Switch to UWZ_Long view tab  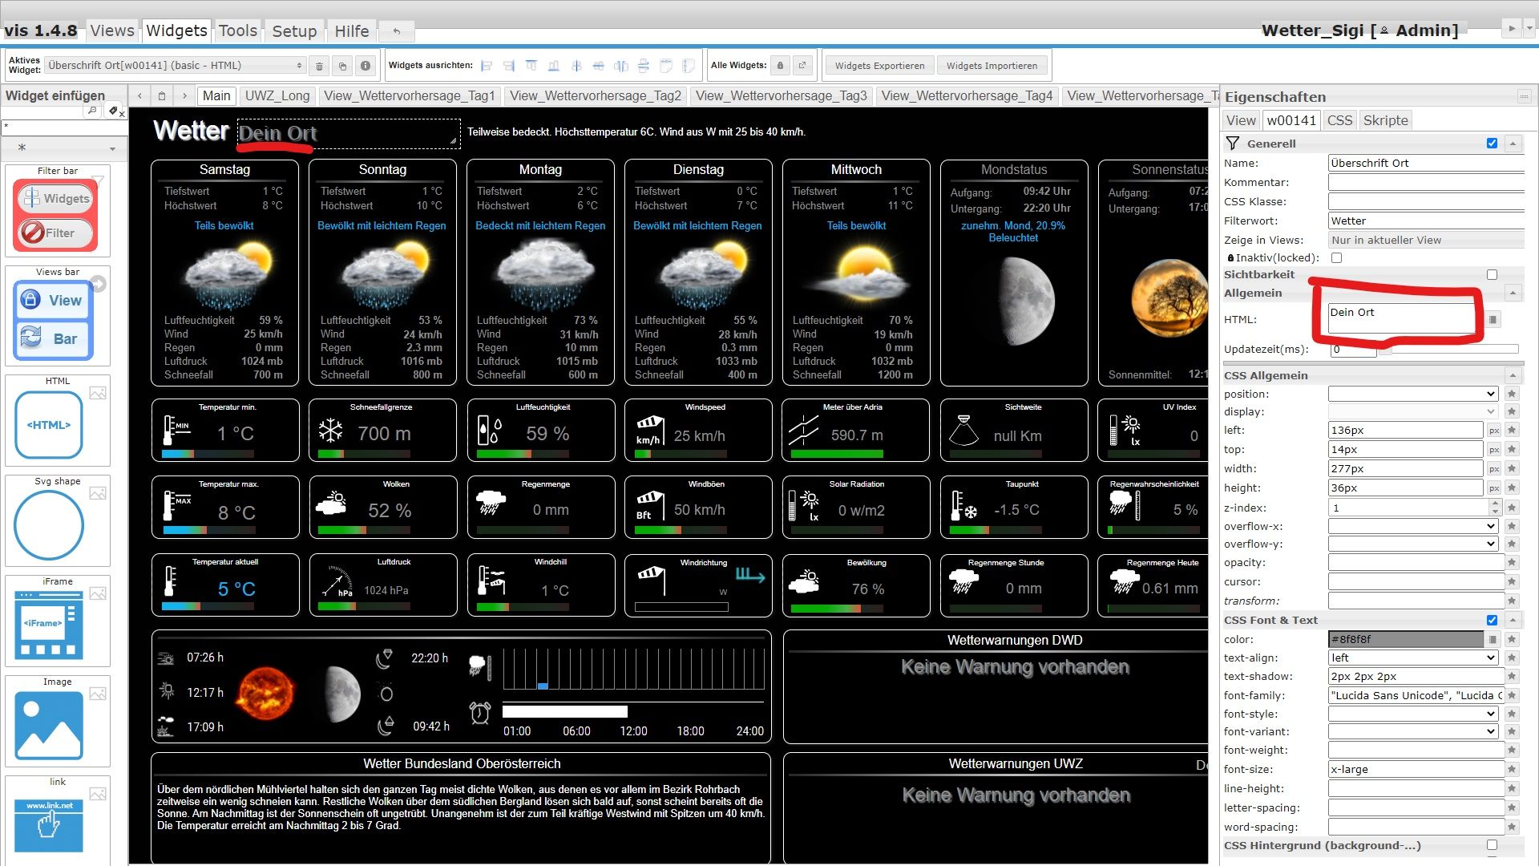point(277,95)
